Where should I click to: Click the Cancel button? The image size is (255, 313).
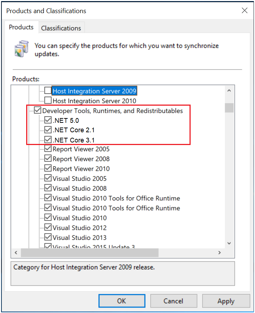tap(174, 301)
